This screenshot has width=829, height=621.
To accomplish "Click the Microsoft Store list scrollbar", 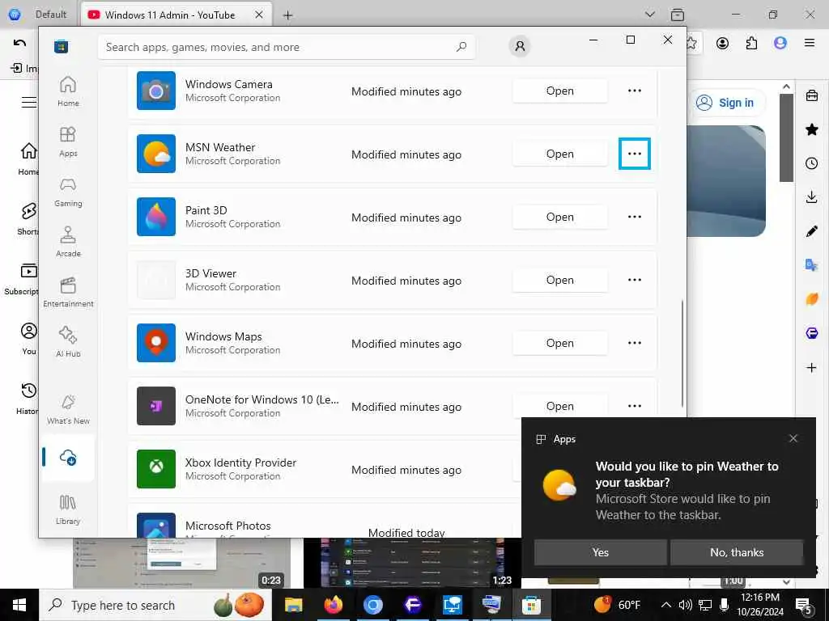I will coord(682,353).
